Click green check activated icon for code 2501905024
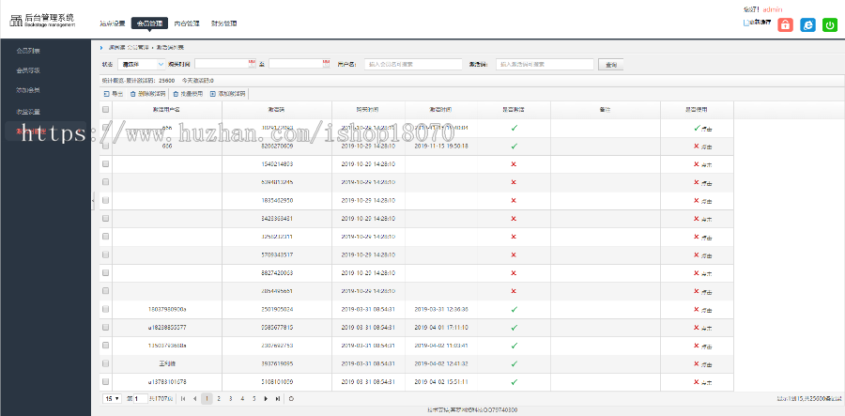 click(x=515, y=309)
